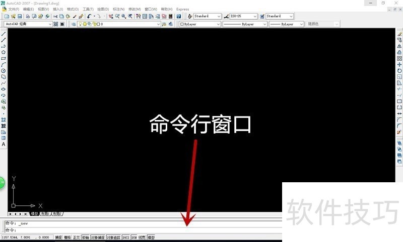Open the 文件(F) menu
Image resolution: width=403 pixels, height=242 pixels.
14,9
